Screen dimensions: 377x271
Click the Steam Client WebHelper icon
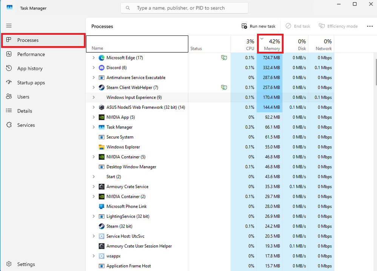tap(102, 88)
